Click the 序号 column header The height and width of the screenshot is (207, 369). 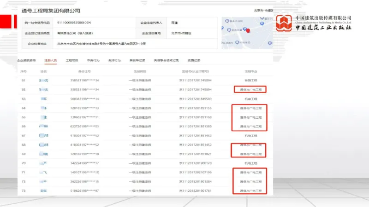click(24, 71)
